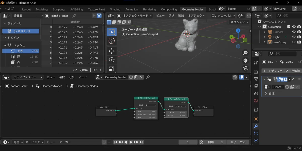This screenshot has height=151, width=302.
Task: Toggle camera view with camera icon
Action: 245,68
